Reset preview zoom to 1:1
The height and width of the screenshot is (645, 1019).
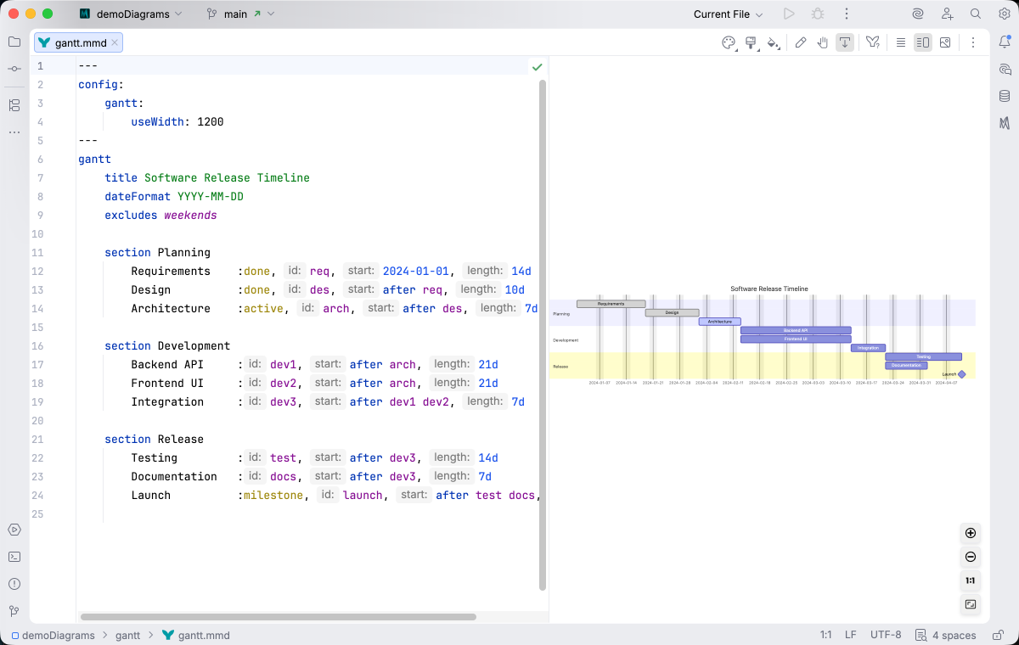pyautogui.click(x=971, y=580)
